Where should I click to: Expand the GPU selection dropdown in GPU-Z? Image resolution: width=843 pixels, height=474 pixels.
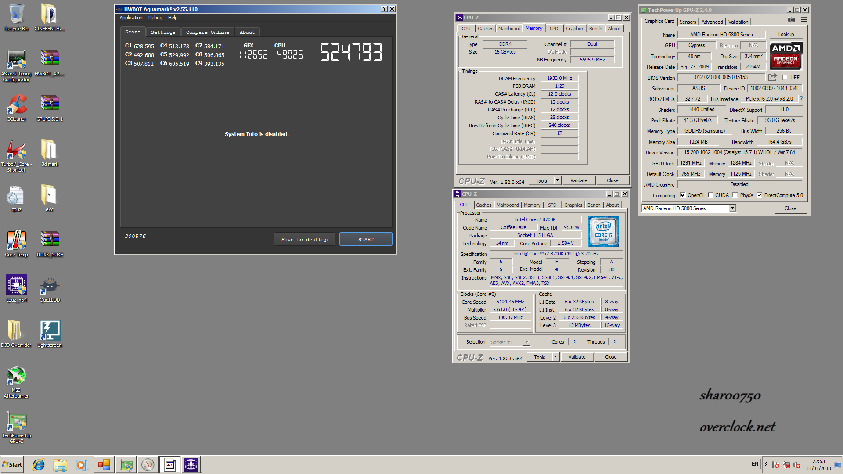click(x=732, y=208)
